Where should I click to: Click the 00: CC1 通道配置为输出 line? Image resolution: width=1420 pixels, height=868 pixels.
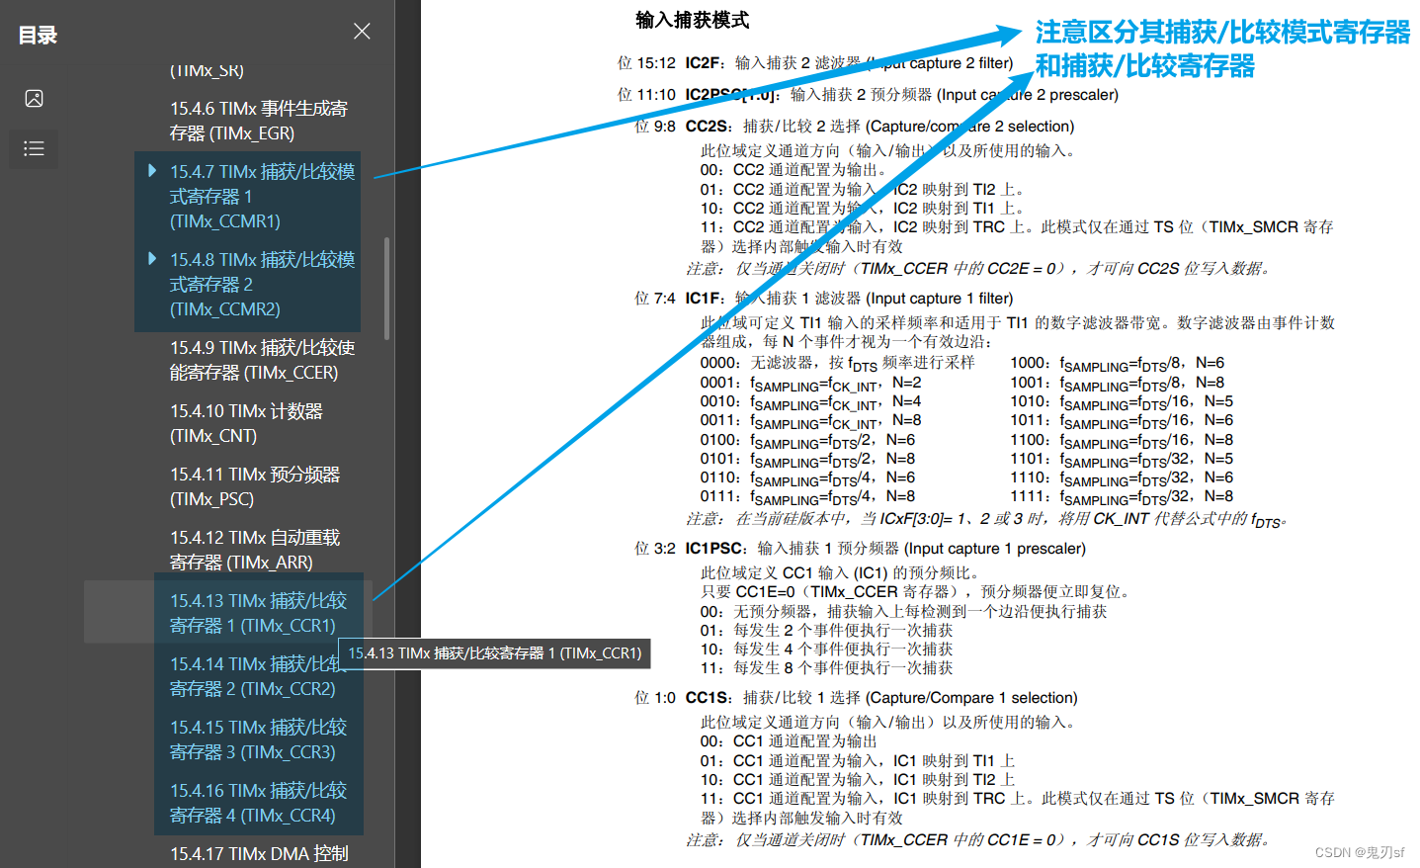click(789, 741)
